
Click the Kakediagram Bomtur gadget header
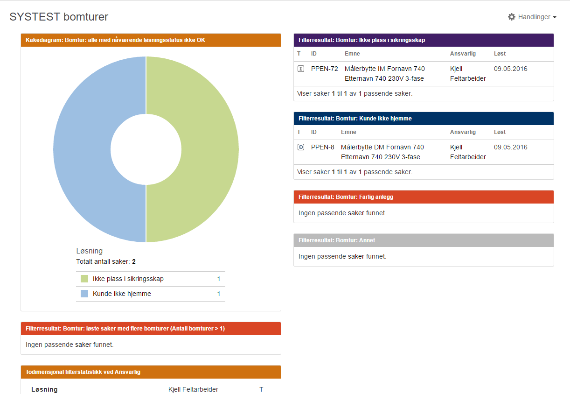pos(115,40)
